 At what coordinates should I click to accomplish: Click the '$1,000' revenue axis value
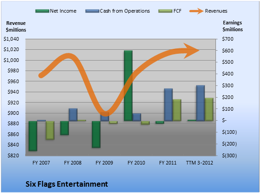coord(11,60)
